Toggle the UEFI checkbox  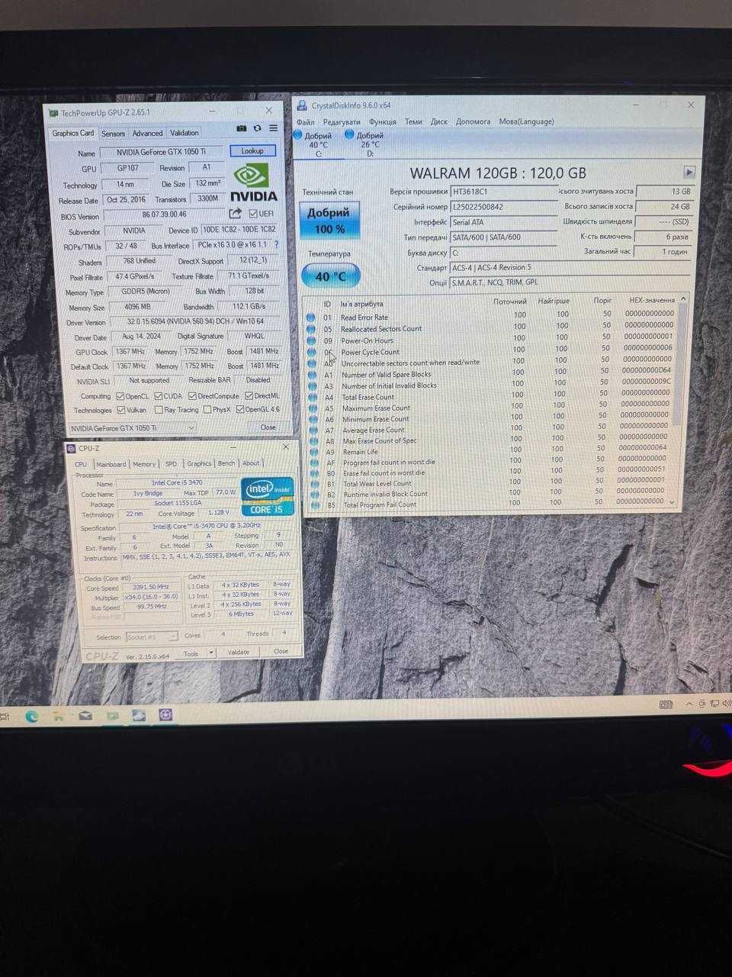coord(254,214)
